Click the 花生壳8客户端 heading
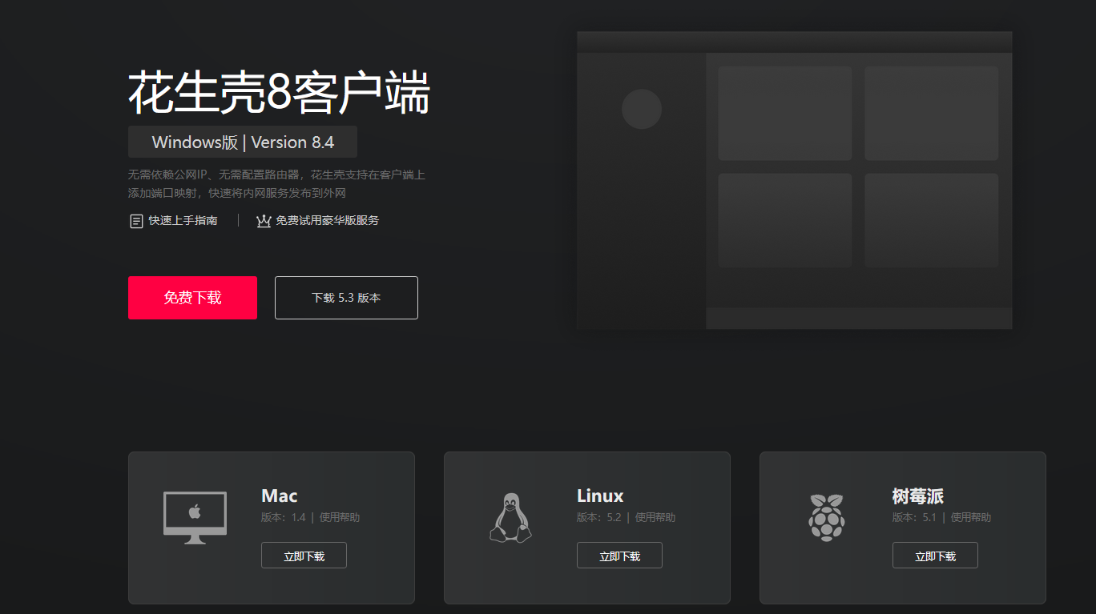The image size is (1096, 614). pyautogui.click(x=279, y=93)
